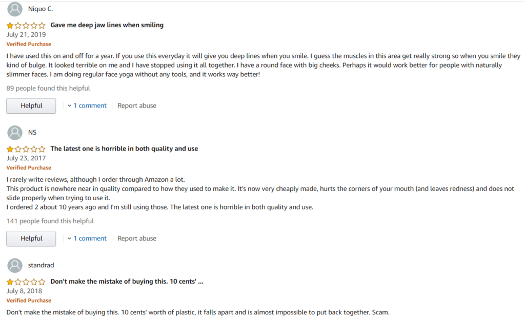Click the '1 comment' link on NS's review
Screen dimensions: 525x320
click(x=90, y=238)
